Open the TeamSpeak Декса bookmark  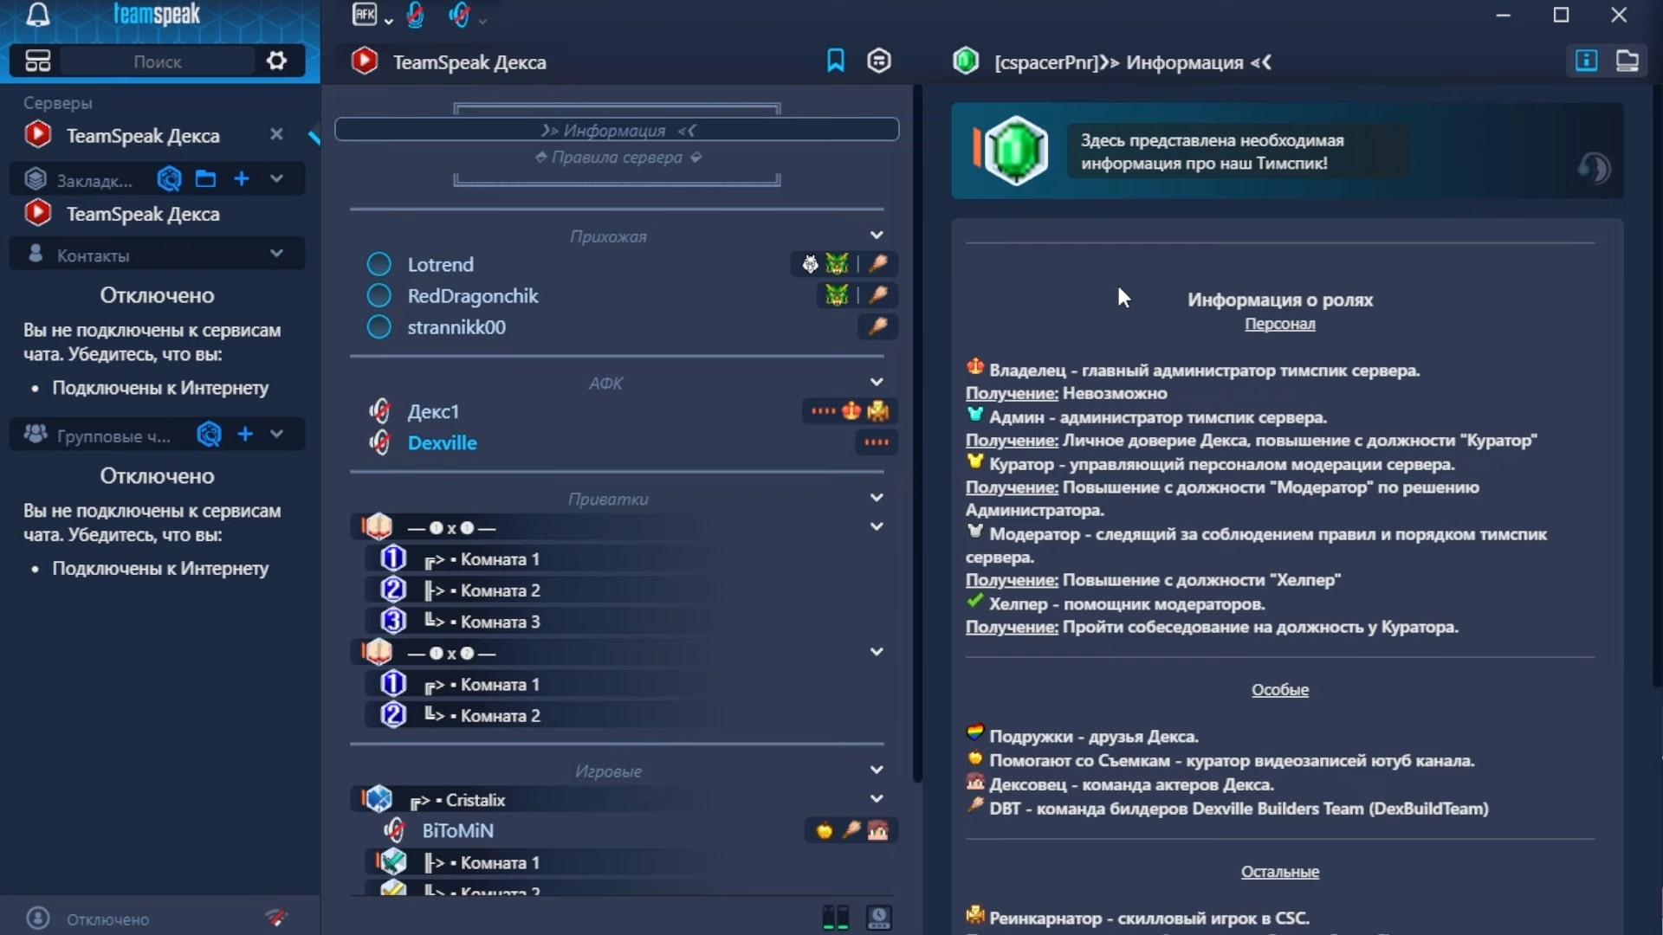tap(143, 214)
